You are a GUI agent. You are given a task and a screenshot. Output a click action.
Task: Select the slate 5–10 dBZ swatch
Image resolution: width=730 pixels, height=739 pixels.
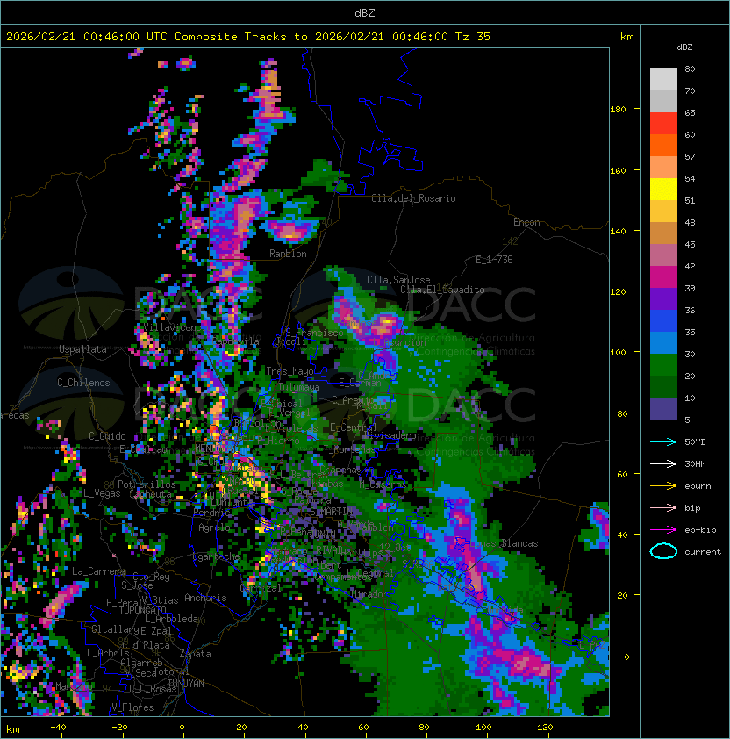point(663,409)
